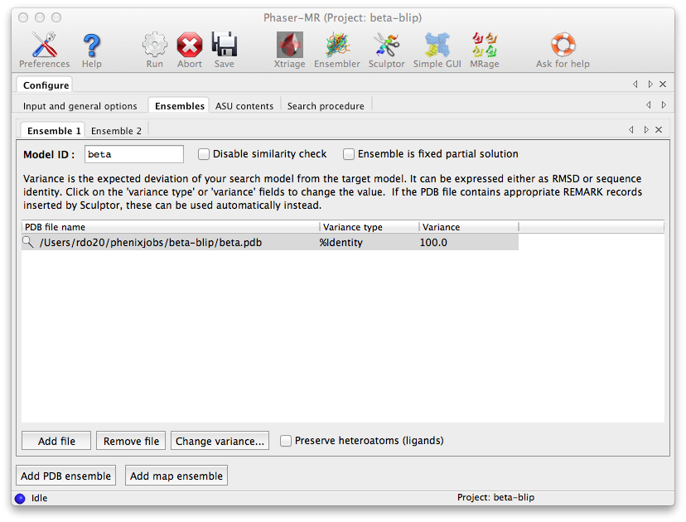The height and width of the screenshot is (522, 686).
Task: Enable Disable similarity check
Action: click(x=204, y=154)
